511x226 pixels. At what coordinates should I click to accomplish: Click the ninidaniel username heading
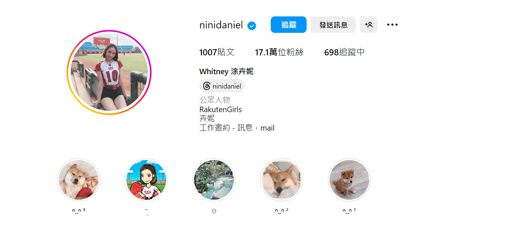point(221,25)
